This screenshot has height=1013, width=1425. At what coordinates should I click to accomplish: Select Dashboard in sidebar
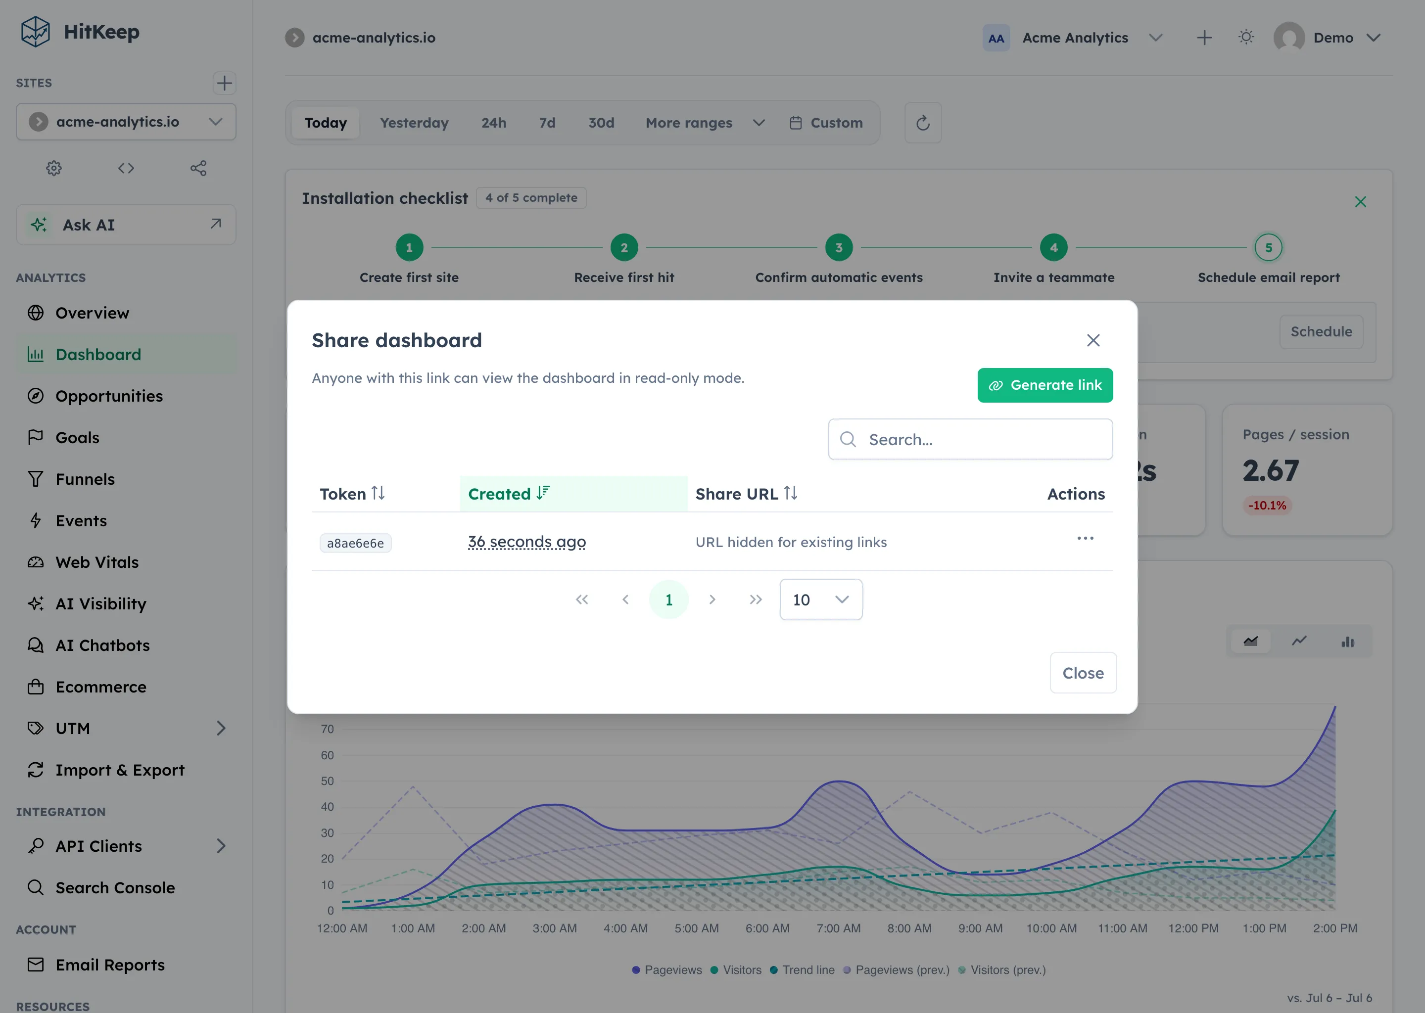(126, 354)
